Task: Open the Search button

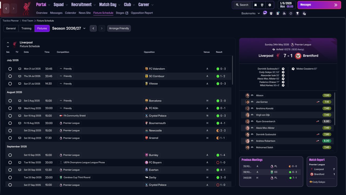Action: point(242,5)
